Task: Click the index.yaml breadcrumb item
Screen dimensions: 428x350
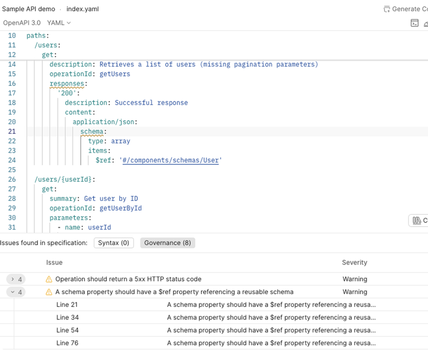Action: pyautogui.click(x=82, y=9)
